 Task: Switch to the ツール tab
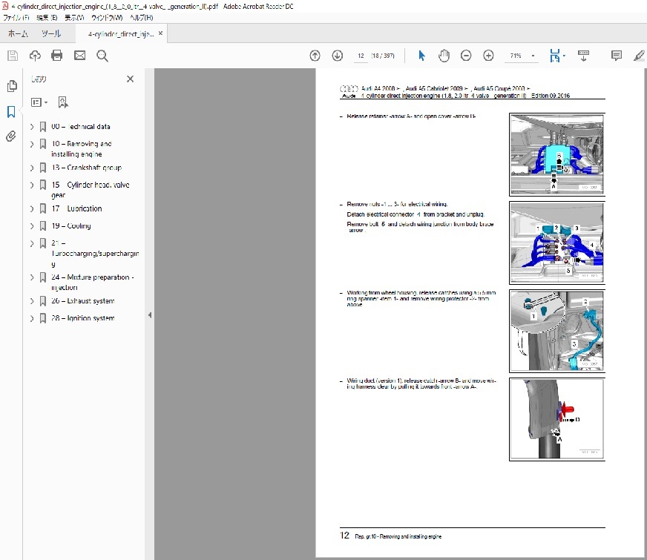tap(51, 34)
